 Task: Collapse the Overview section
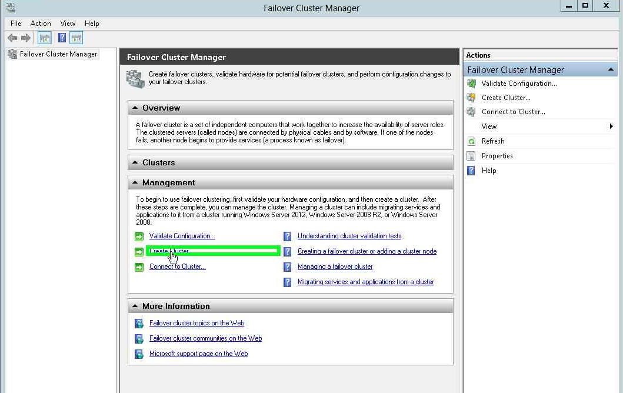pos(135,108)
